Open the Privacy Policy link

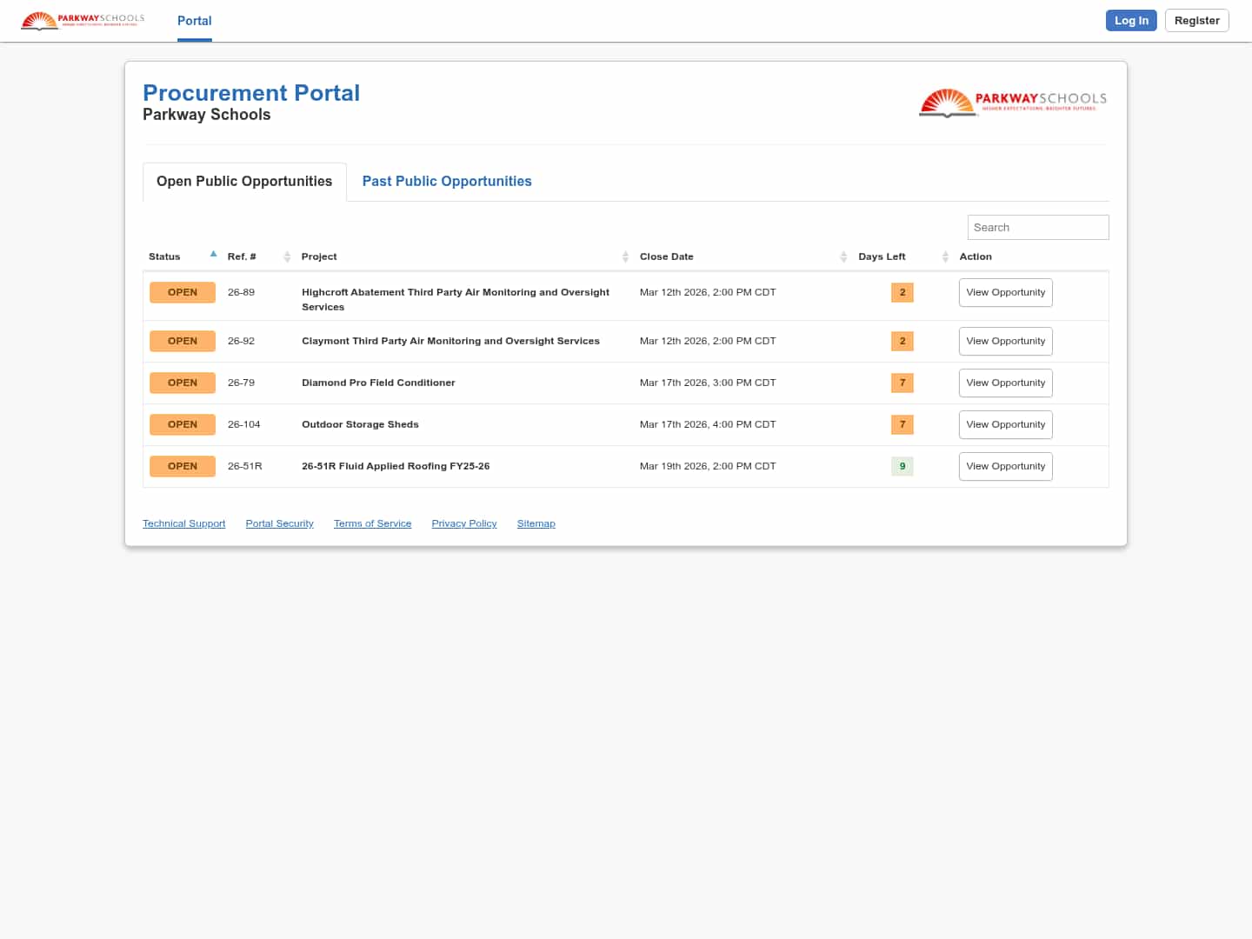[463, 523]
